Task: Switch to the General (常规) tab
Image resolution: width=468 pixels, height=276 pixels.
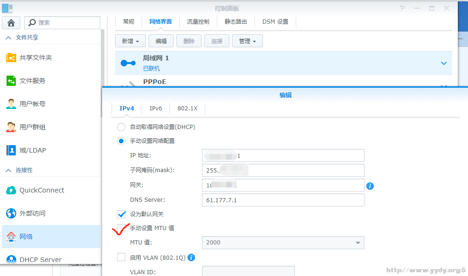Action: (x=129, y=22)
